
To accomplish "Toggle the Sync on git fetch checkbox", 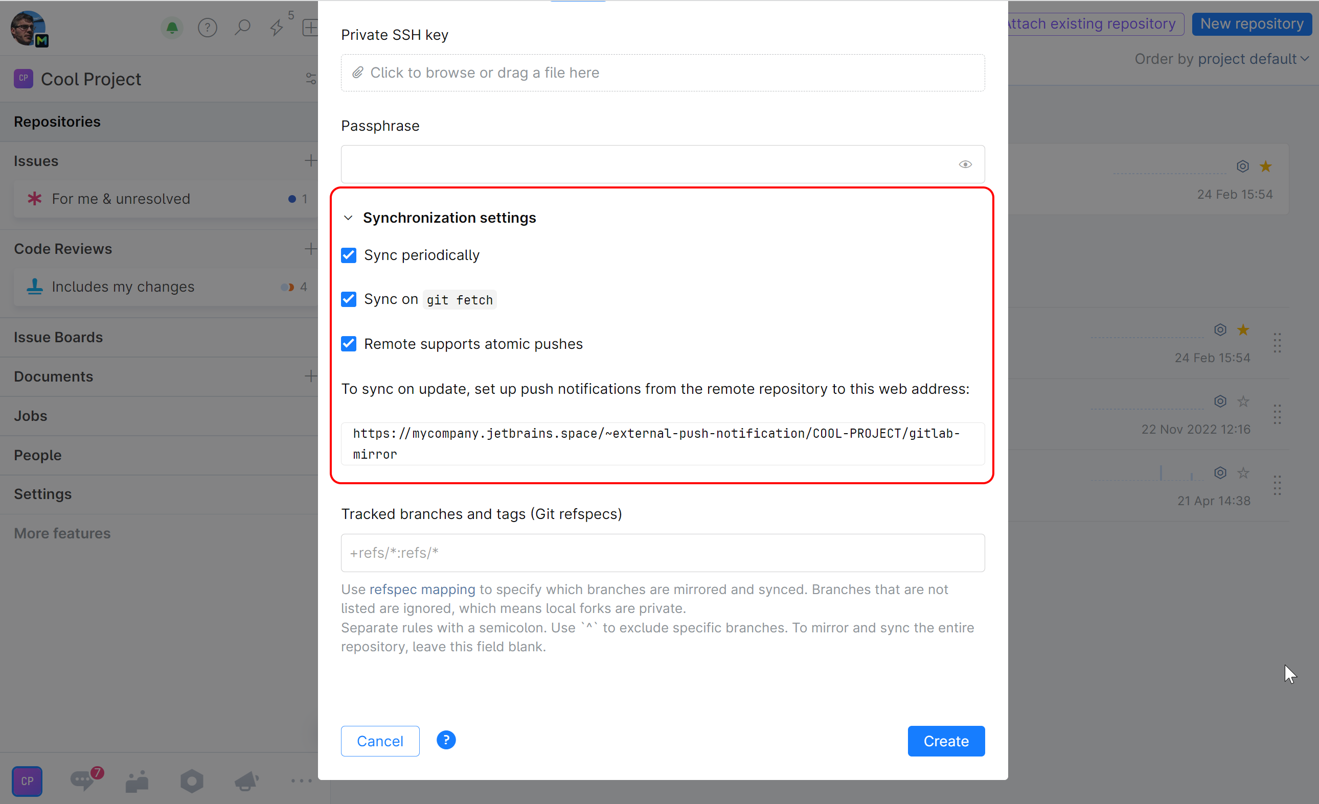I will (x=349, y=299).
